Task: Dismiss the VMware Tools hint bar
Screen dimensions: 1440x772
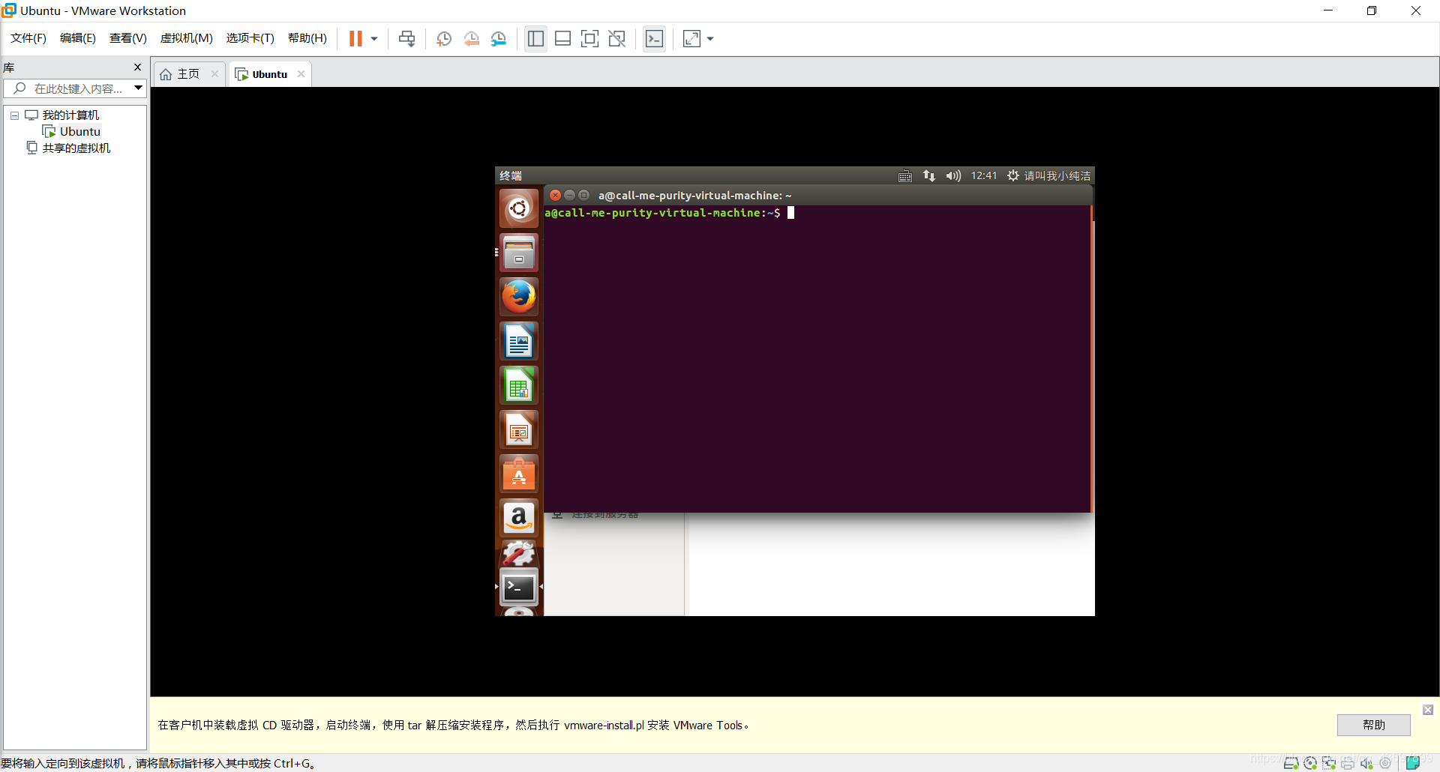Action: pyautogui.click(x=1428, y=710)
